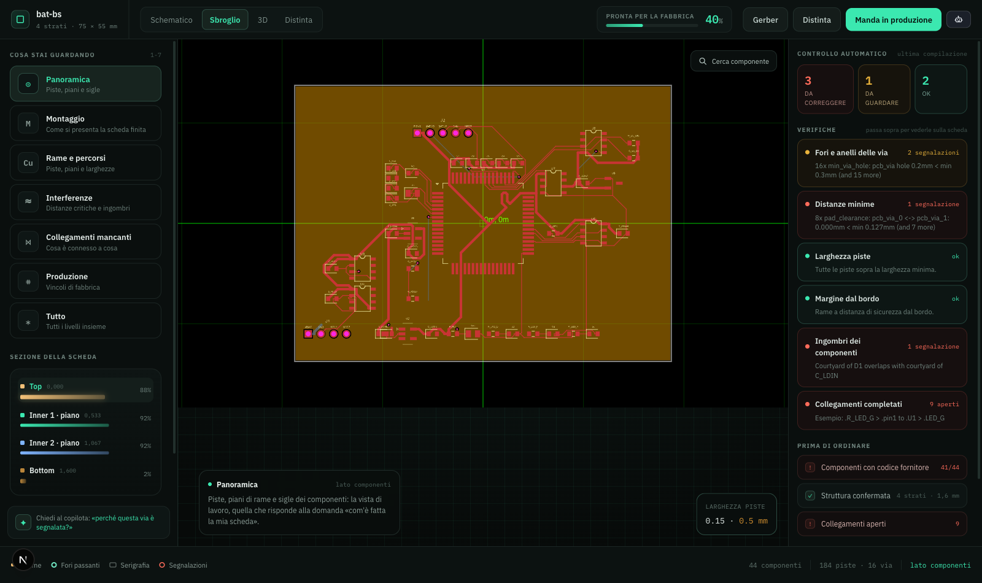Click the Gerber export button

765,20
